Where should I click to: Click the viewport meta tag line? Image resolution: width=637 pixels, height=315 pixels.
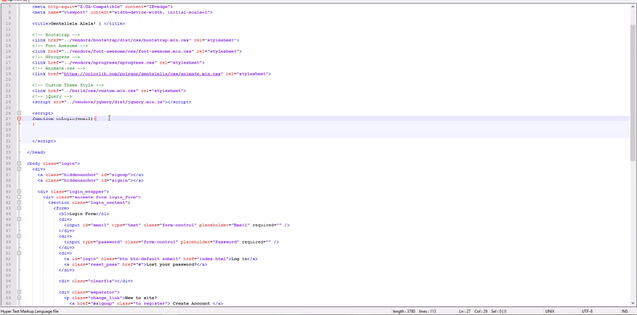coord(122,13)
